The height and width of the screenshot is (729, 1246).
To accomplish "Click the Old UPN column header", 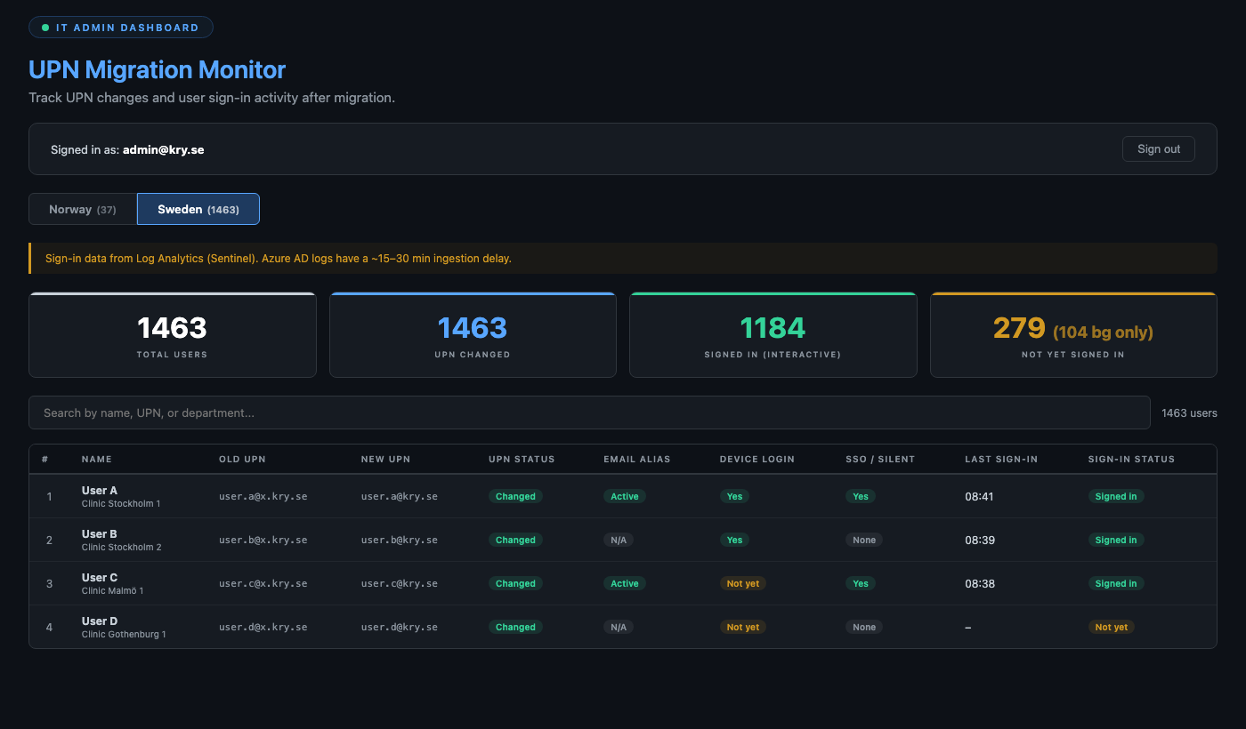I will click(242, 460).
